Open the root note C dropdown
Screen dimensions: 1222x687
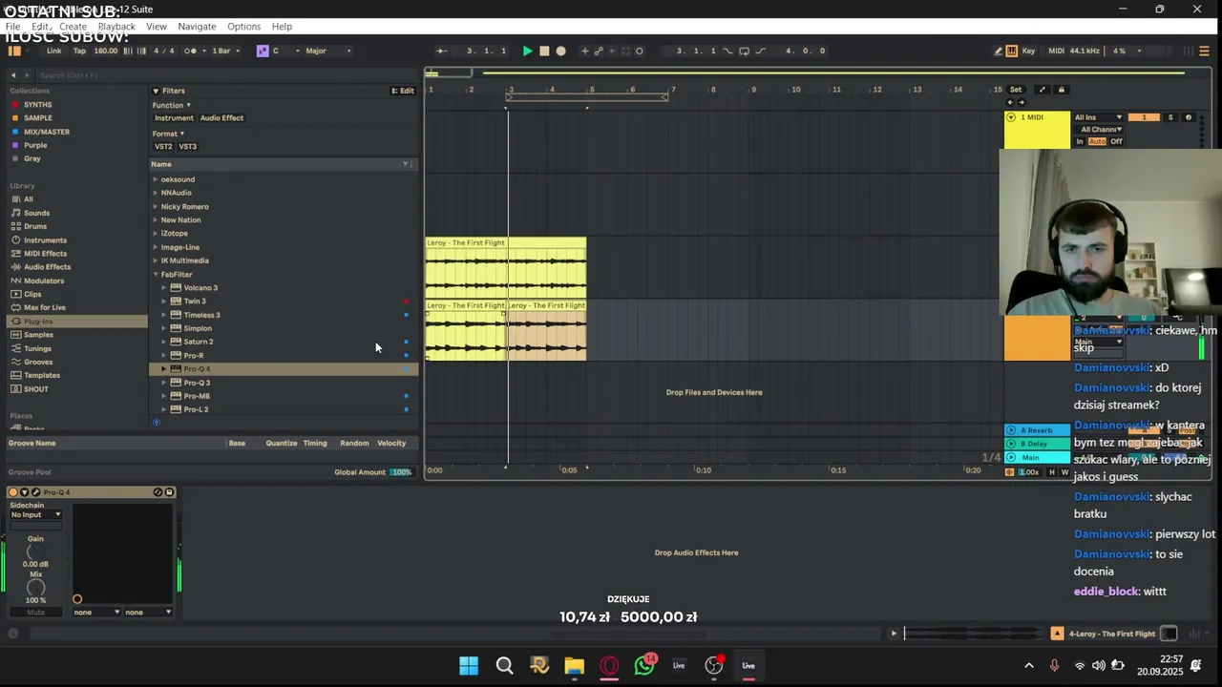[x=285, y=51]
